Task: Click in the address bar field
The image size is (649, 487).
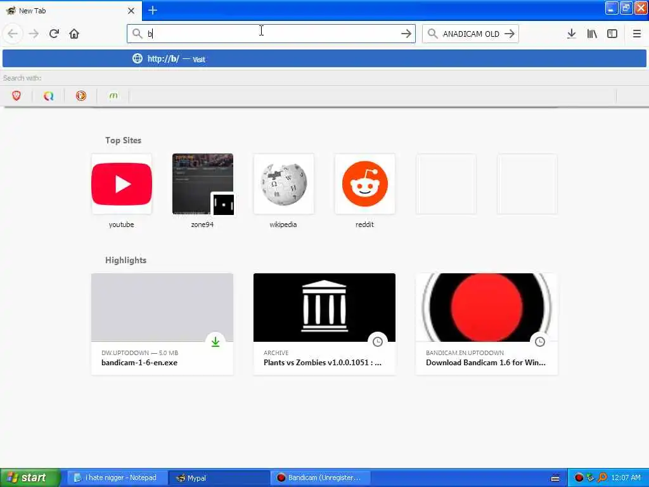Action: [x=271, y=34]
